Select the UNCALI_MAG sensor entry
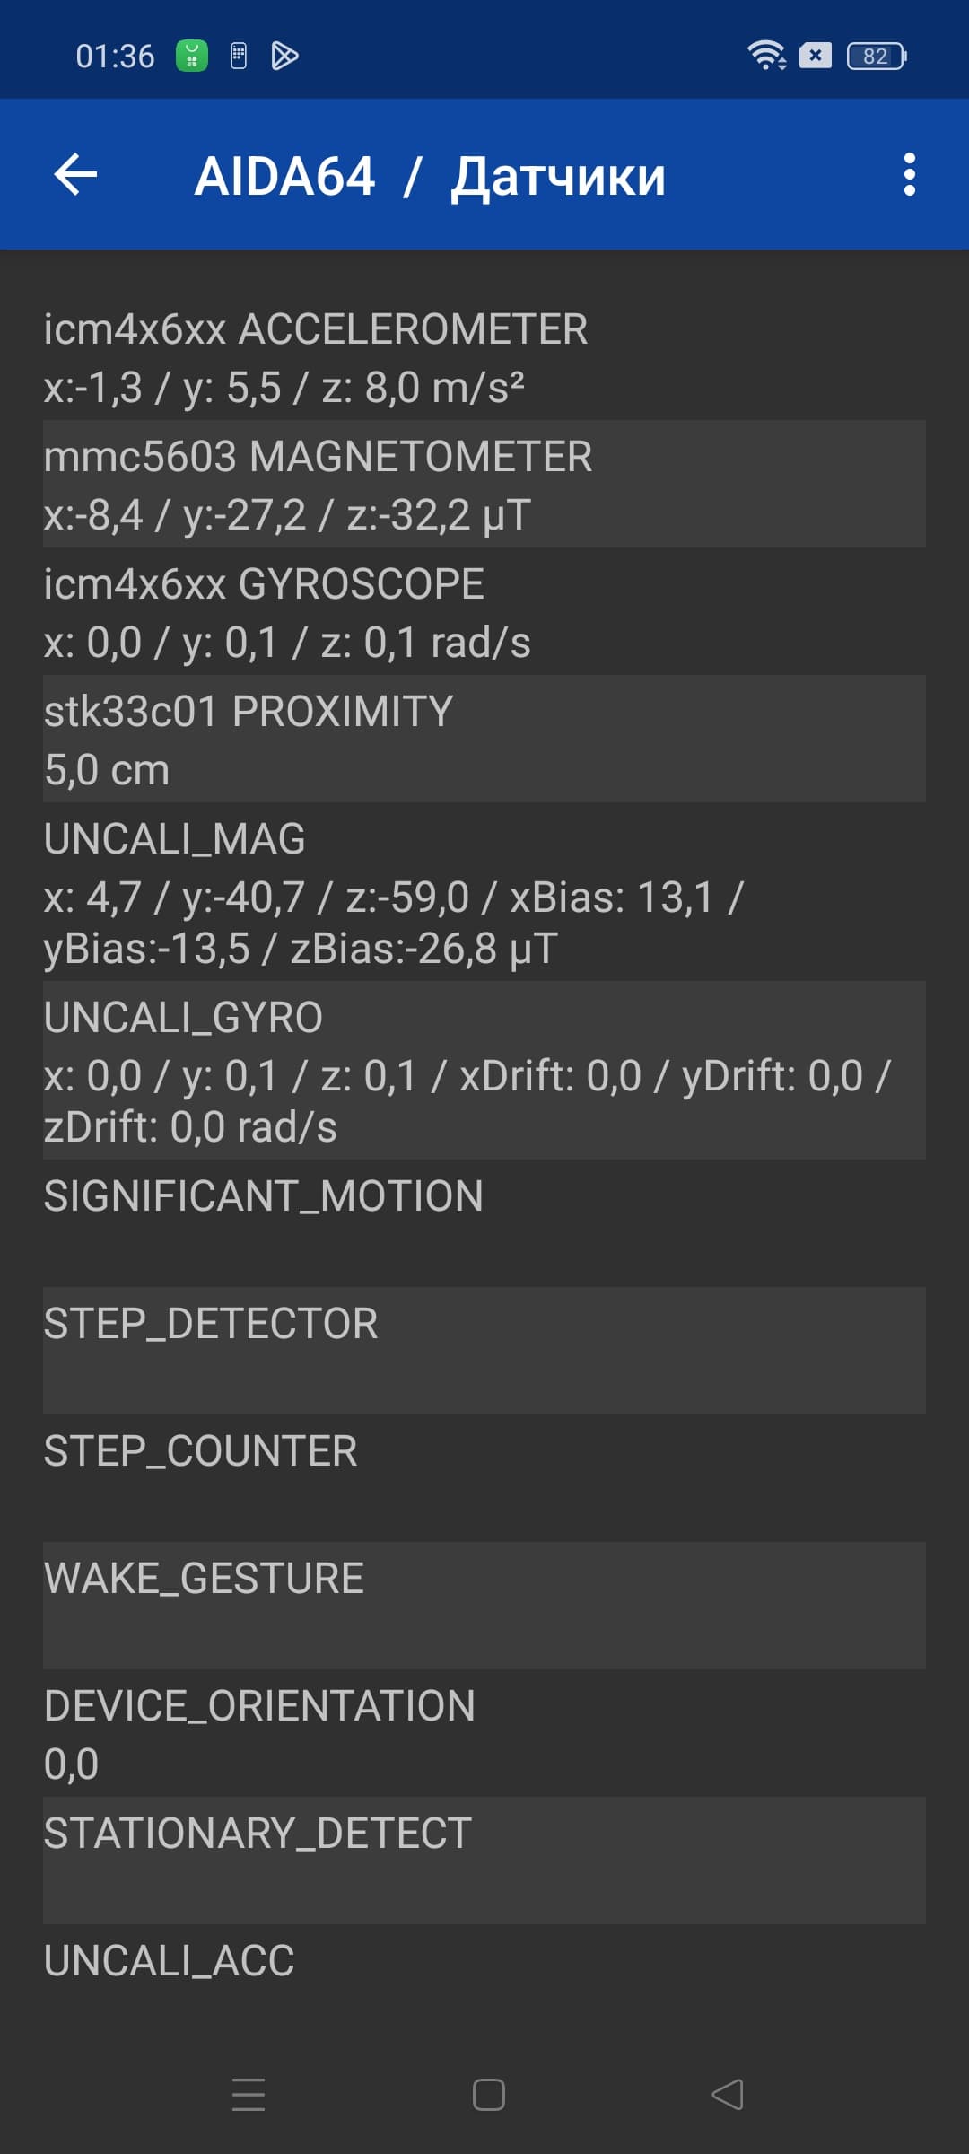 tap(484, 892)
